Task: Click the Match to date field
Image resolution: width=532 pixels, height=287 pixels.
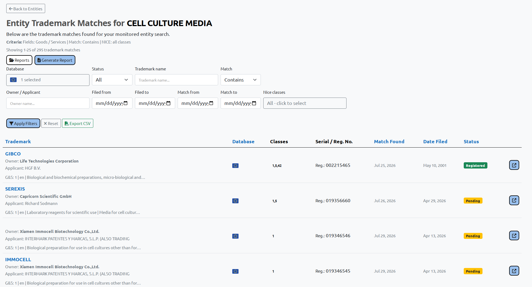Action: coord(240,103)
